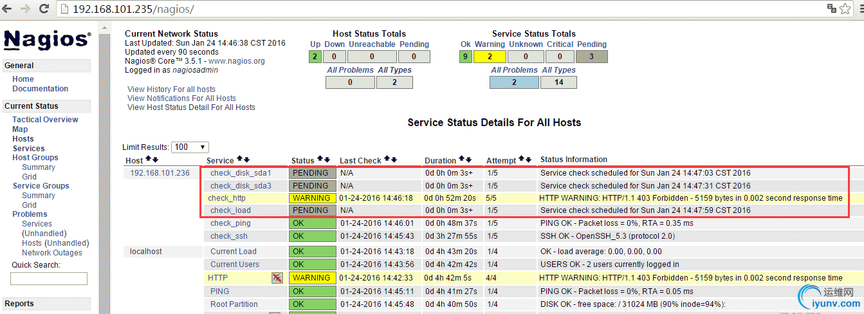The height and width of the screenshot is (314, 864).
Task: Click the browser address bar URL
Action: 133,10
